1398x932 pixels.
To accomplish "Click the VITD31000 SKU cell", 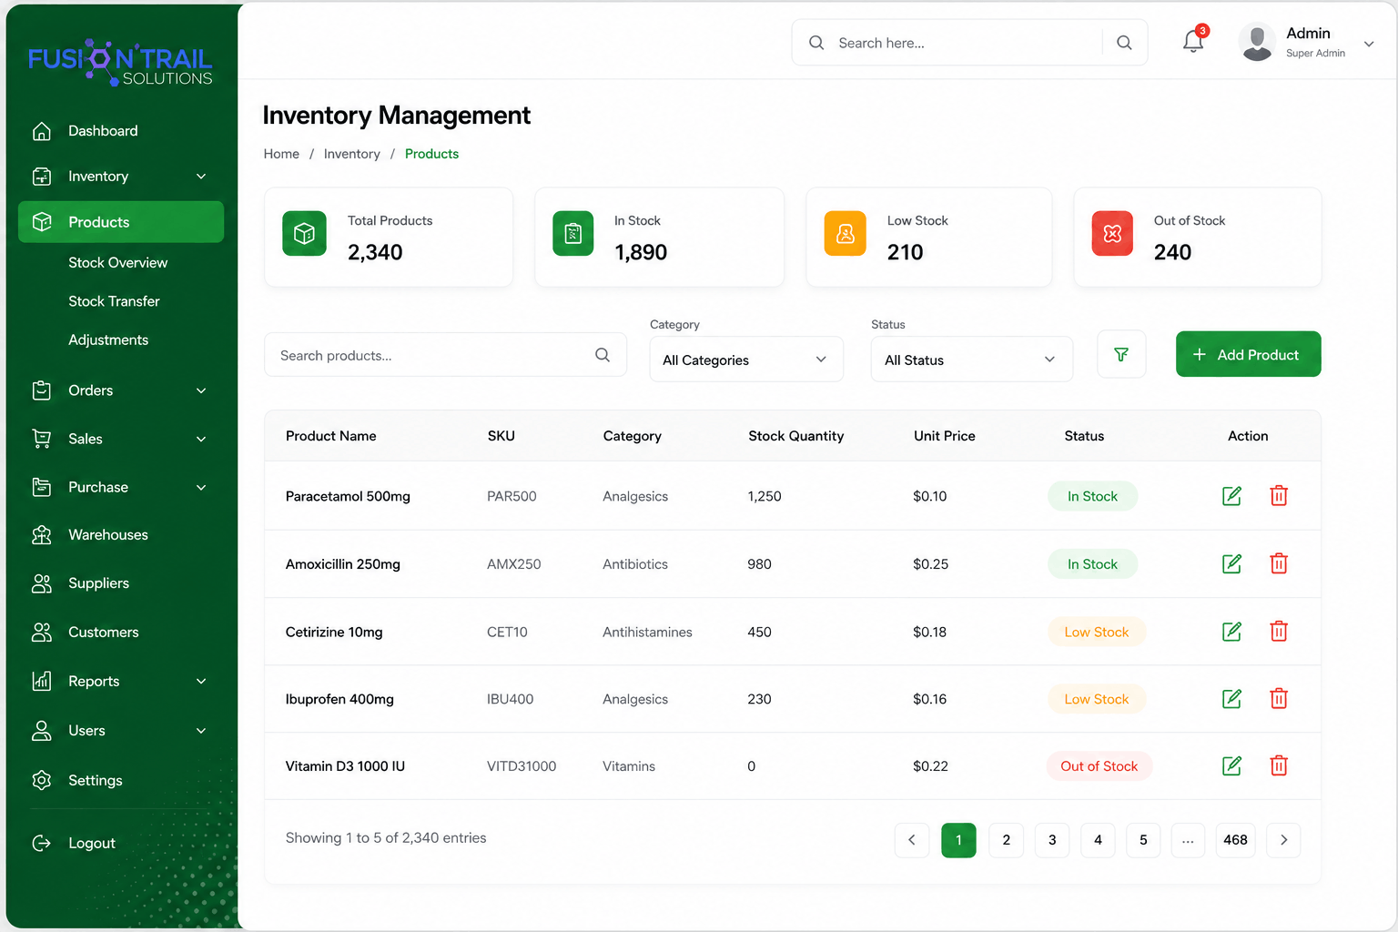I will (x=522, y=766).
